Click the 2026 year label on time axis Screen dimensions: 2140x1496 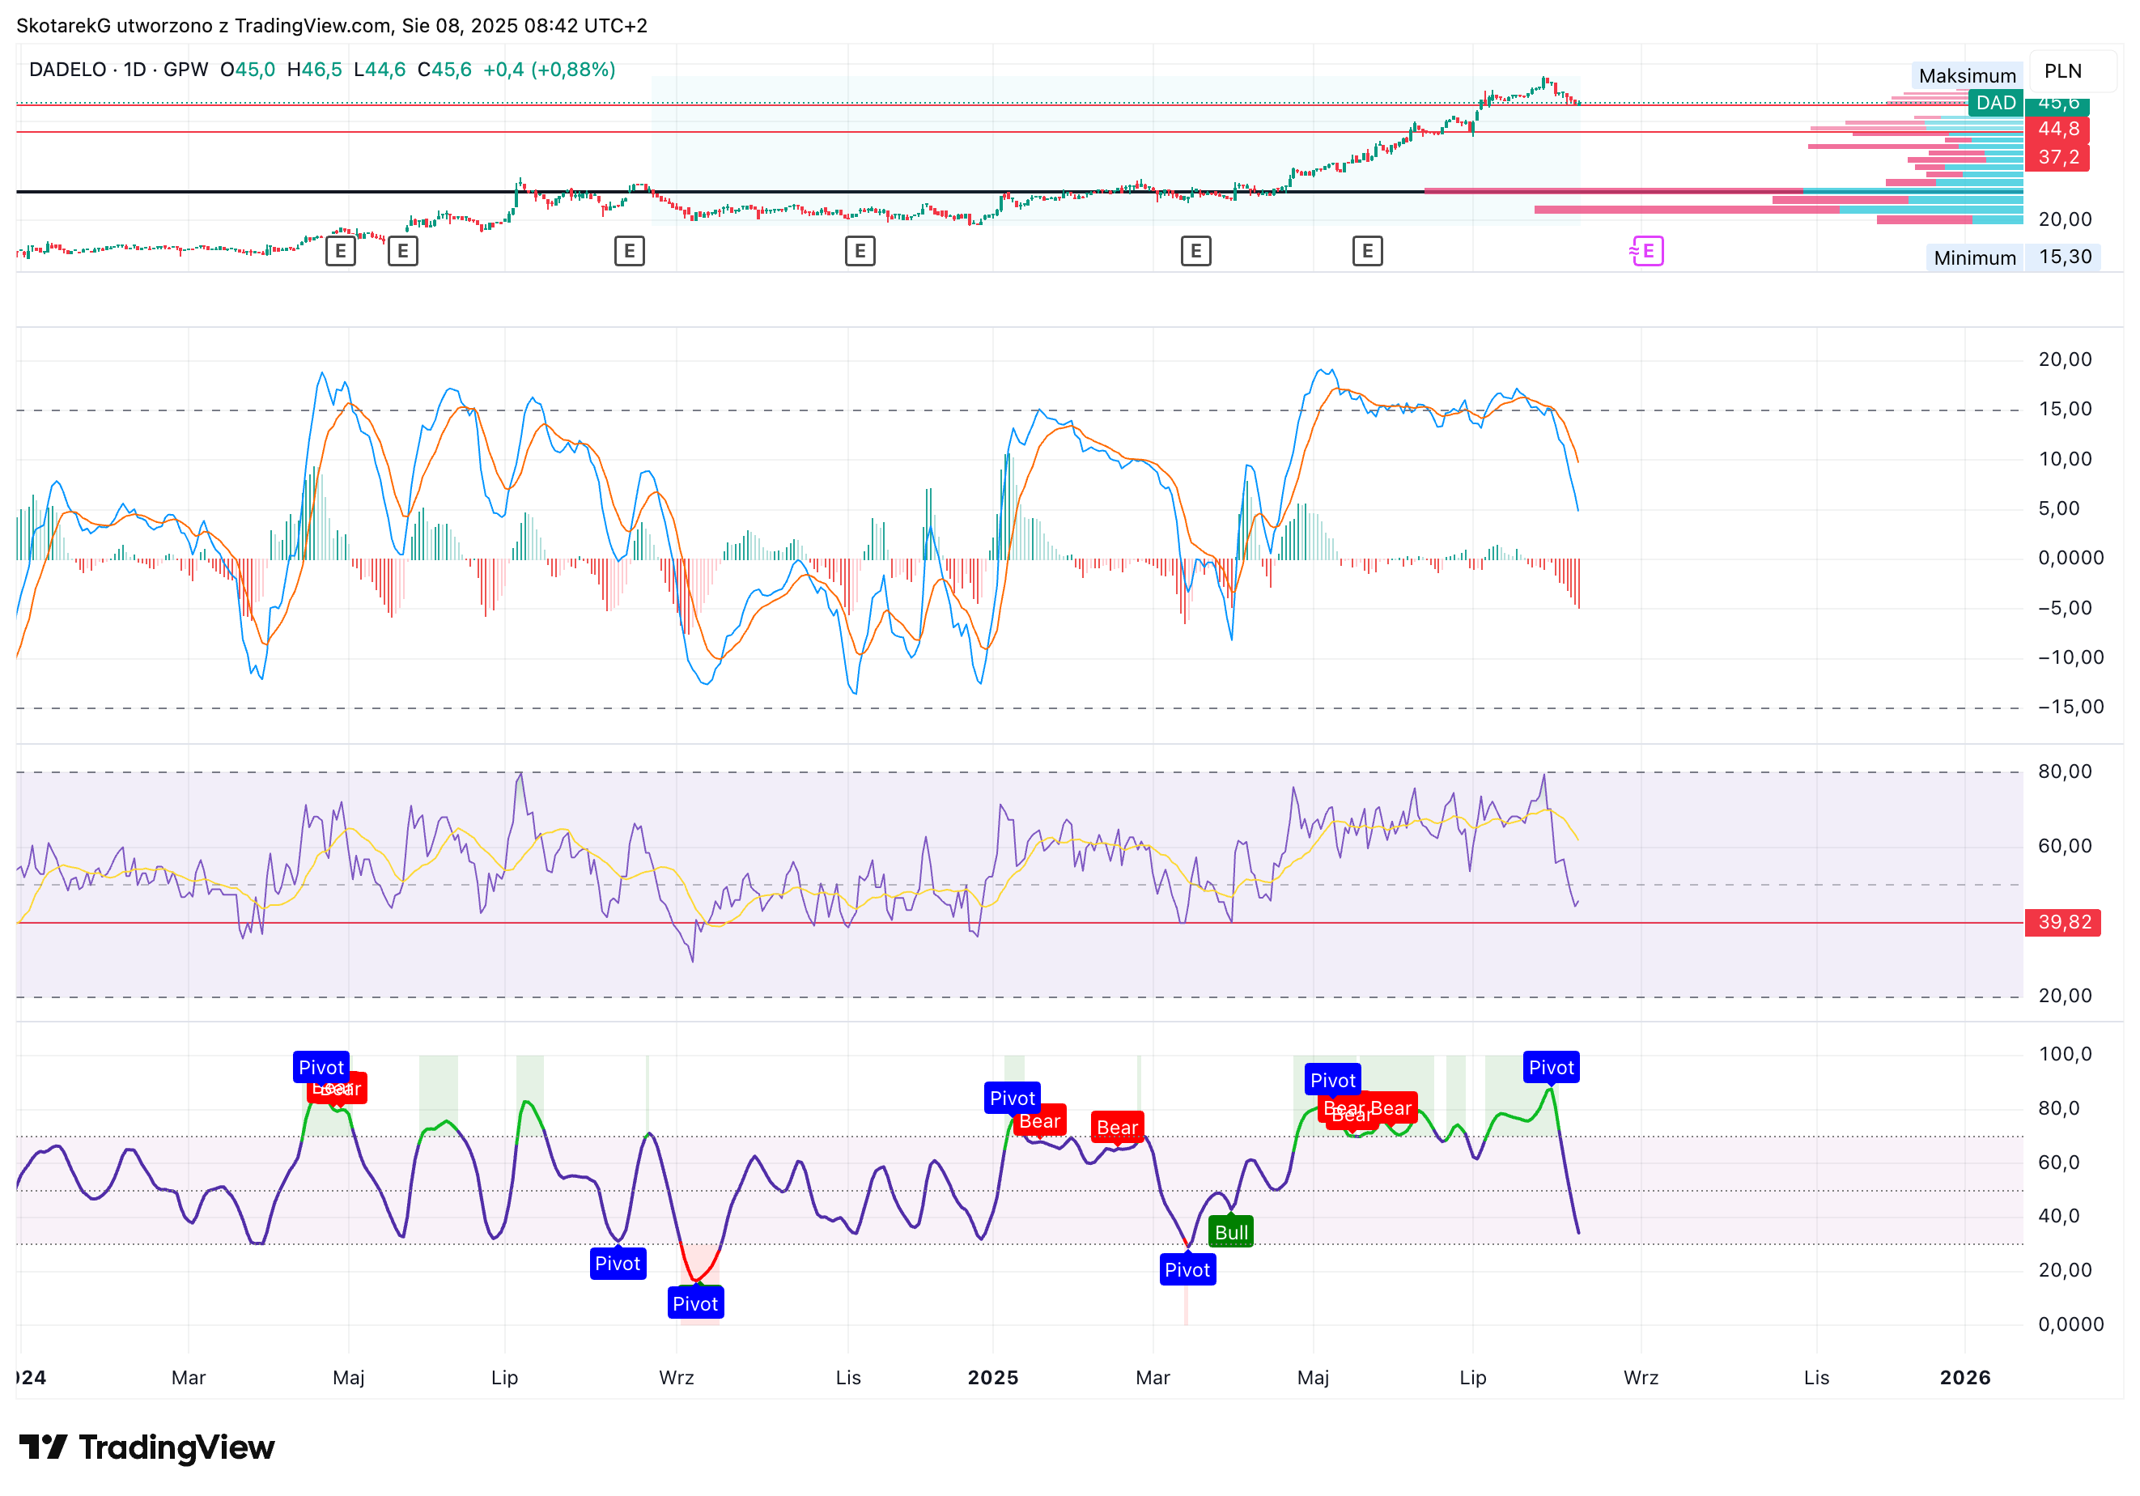pos(1965,1377)
